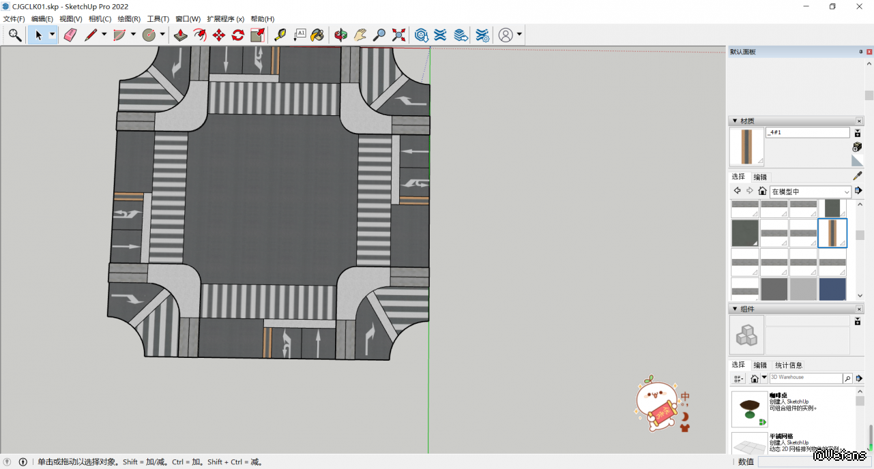Click the 咖啡桌 component thumbnail
Viewport: 874px width, 469px height.
click(x=749, y=409)
